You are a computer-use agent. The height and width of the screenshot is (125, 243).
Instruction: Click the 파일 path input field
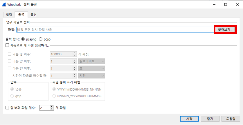pos(115,29)
